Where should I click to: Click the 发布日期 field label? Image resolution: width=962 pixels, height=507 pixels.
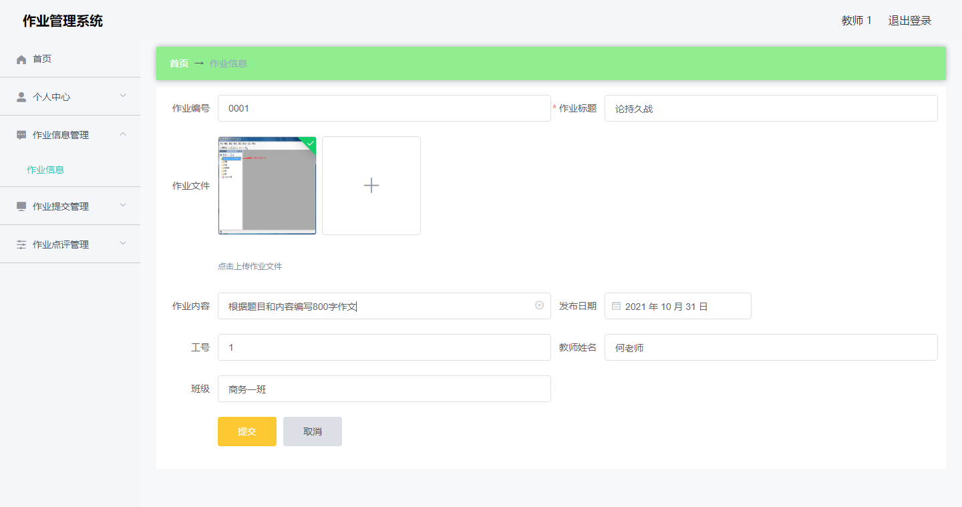578,306
